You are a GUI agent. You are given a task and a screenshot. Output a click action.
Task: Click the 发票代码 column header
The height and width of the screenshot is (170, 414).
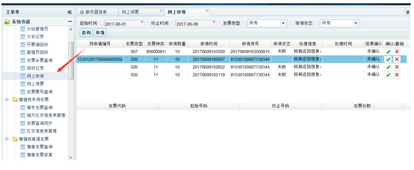(117, 106)
